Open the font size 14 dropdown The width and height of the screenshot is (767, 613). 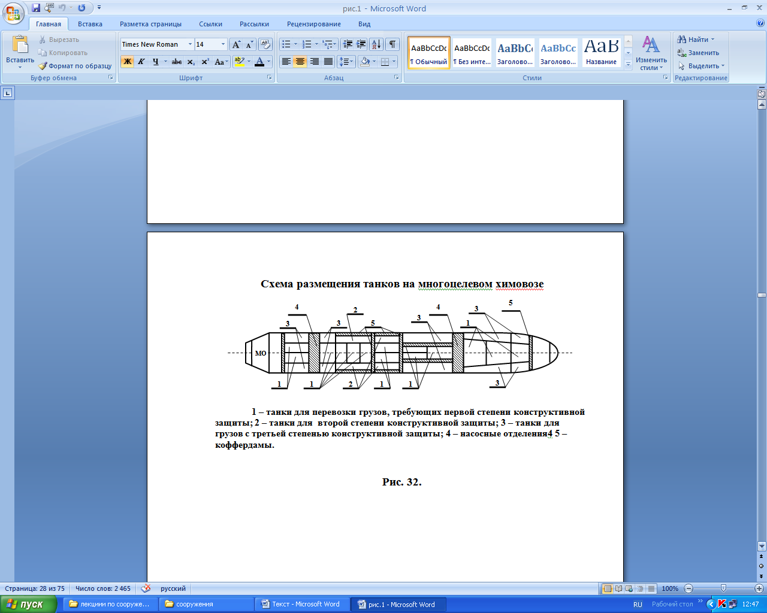coord(223,44)
